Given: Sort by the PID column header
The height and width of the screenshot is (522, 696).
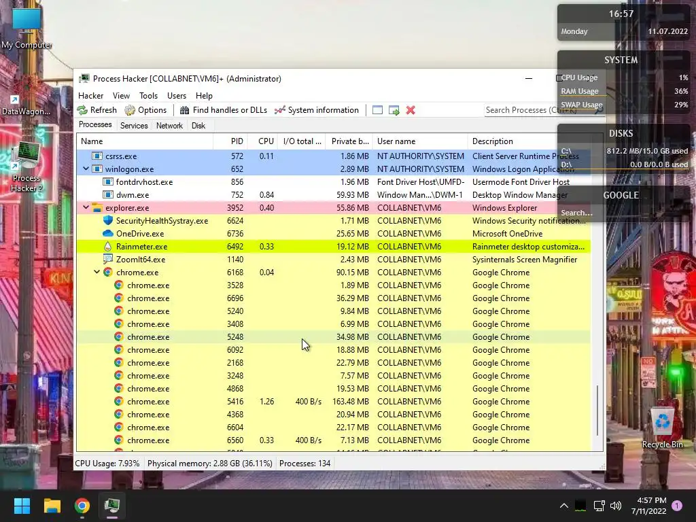Looking at the screenshot, I should [x=230, y=141].
